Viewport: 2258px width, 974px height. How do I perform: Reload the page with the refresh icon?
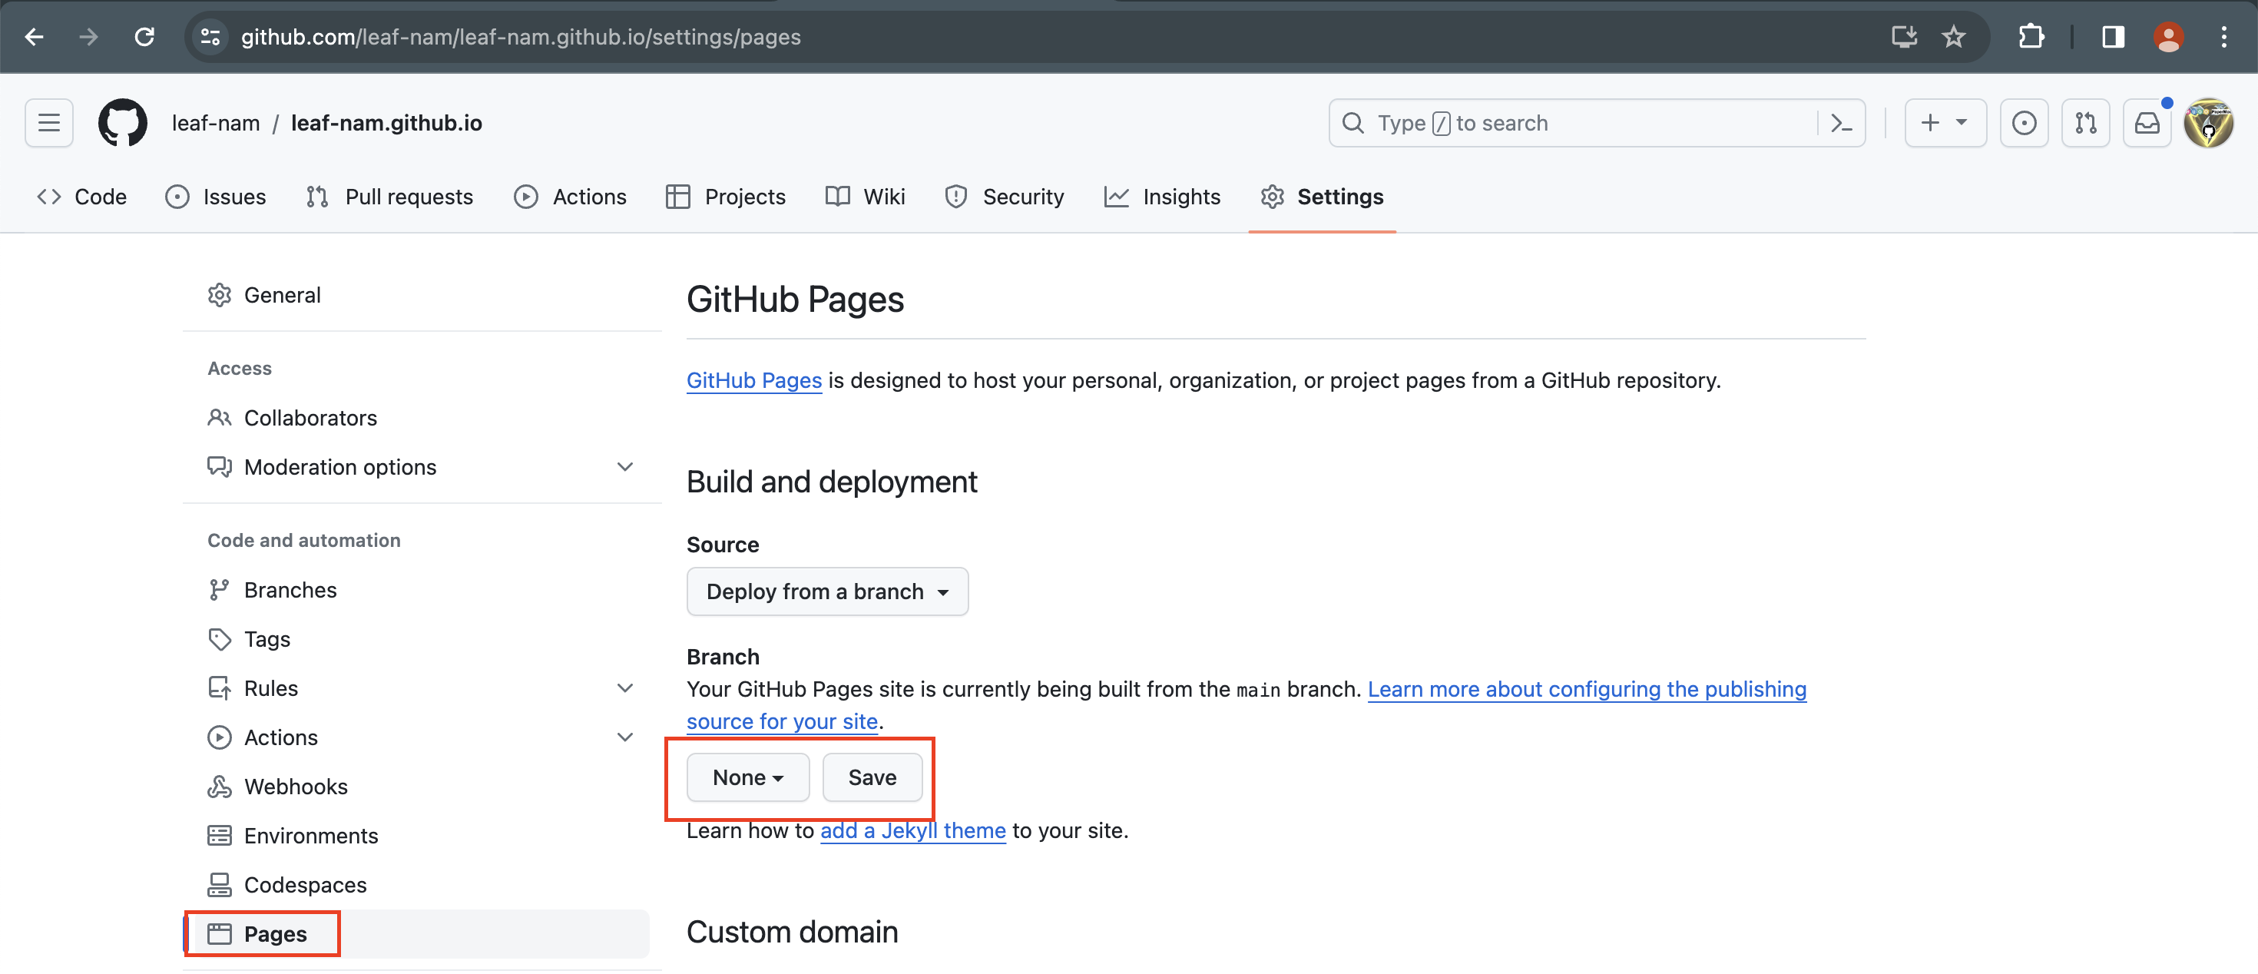(x=144, y=37)
